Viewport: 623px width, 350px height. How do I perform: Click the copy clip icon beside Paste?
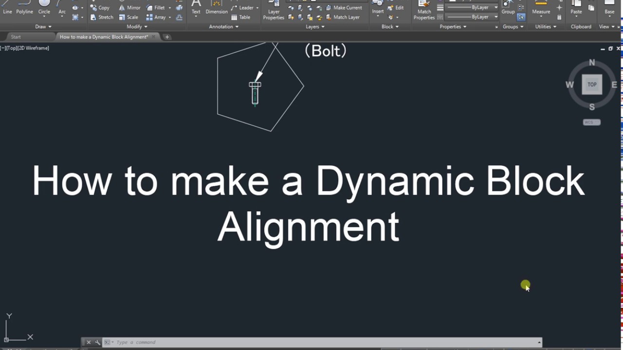tap(591, 8)
